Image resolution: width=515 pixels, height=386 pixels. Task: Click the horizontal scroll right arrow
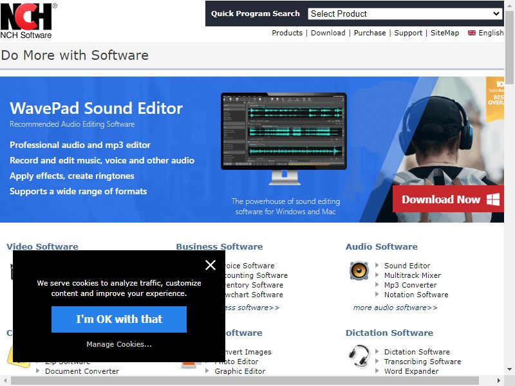pyautogui.click(x=498, y=380)
